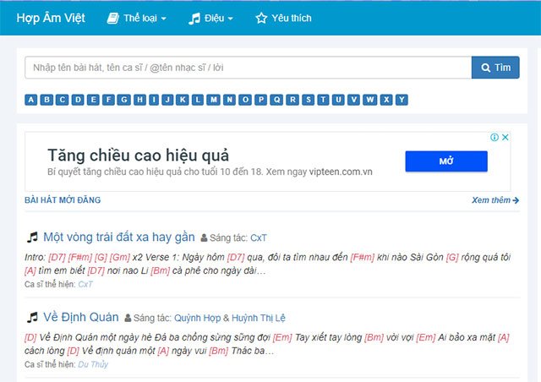Open song Một vòng trái đất xa hay gần

click(119, 237)
